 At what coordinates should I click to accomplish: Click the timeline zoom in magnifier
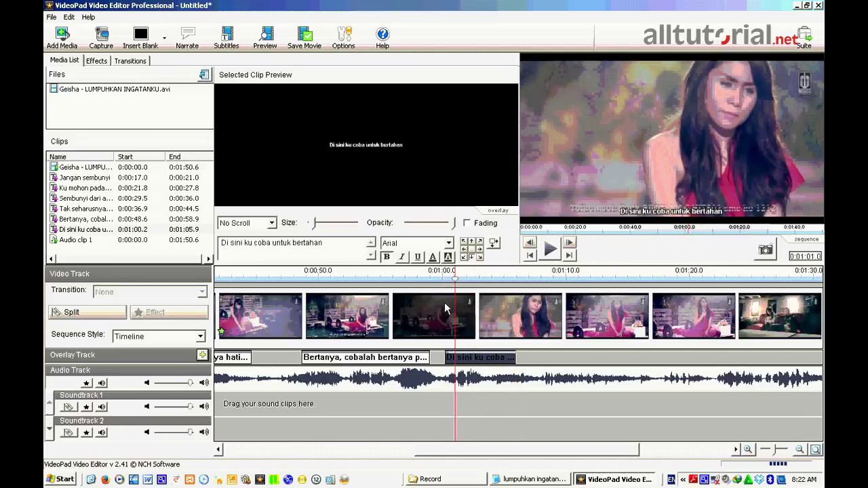tap(748, 449)
